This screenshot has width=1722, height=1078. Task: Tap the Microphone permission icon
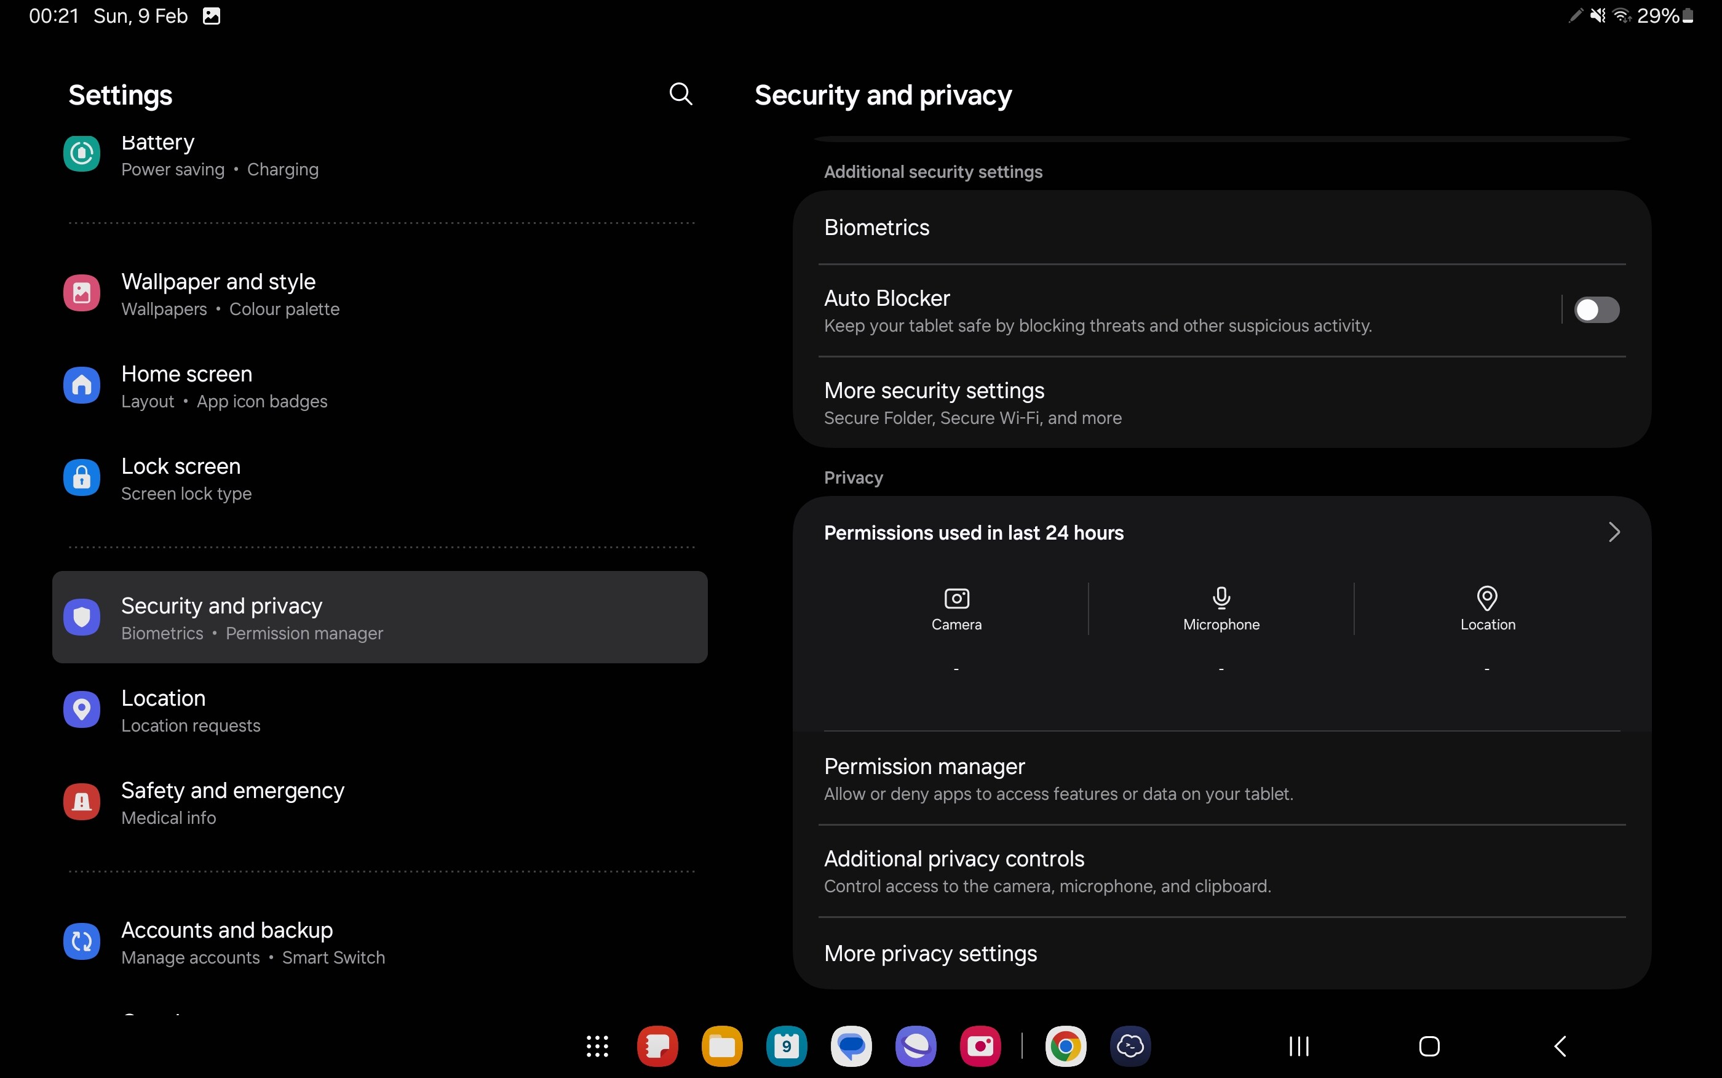point(1221,598)
